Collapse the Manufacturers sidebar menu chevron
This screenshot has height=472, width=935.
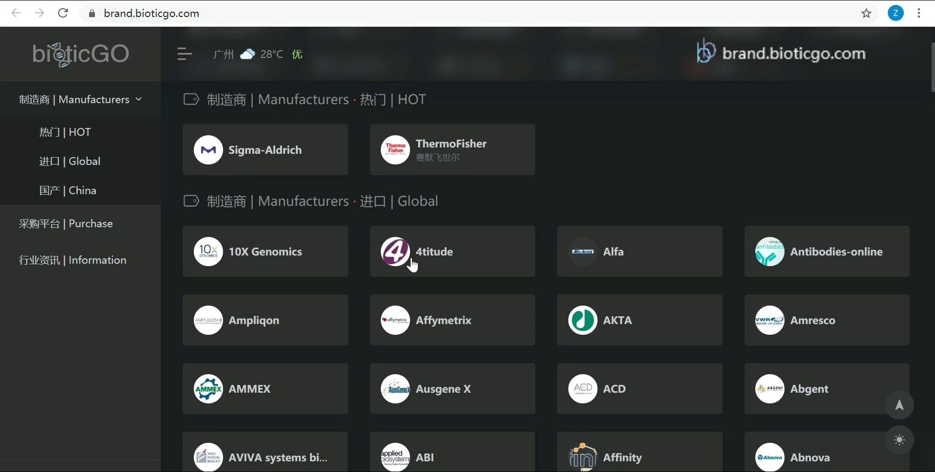pyautogui.click(x=139, y=99)
